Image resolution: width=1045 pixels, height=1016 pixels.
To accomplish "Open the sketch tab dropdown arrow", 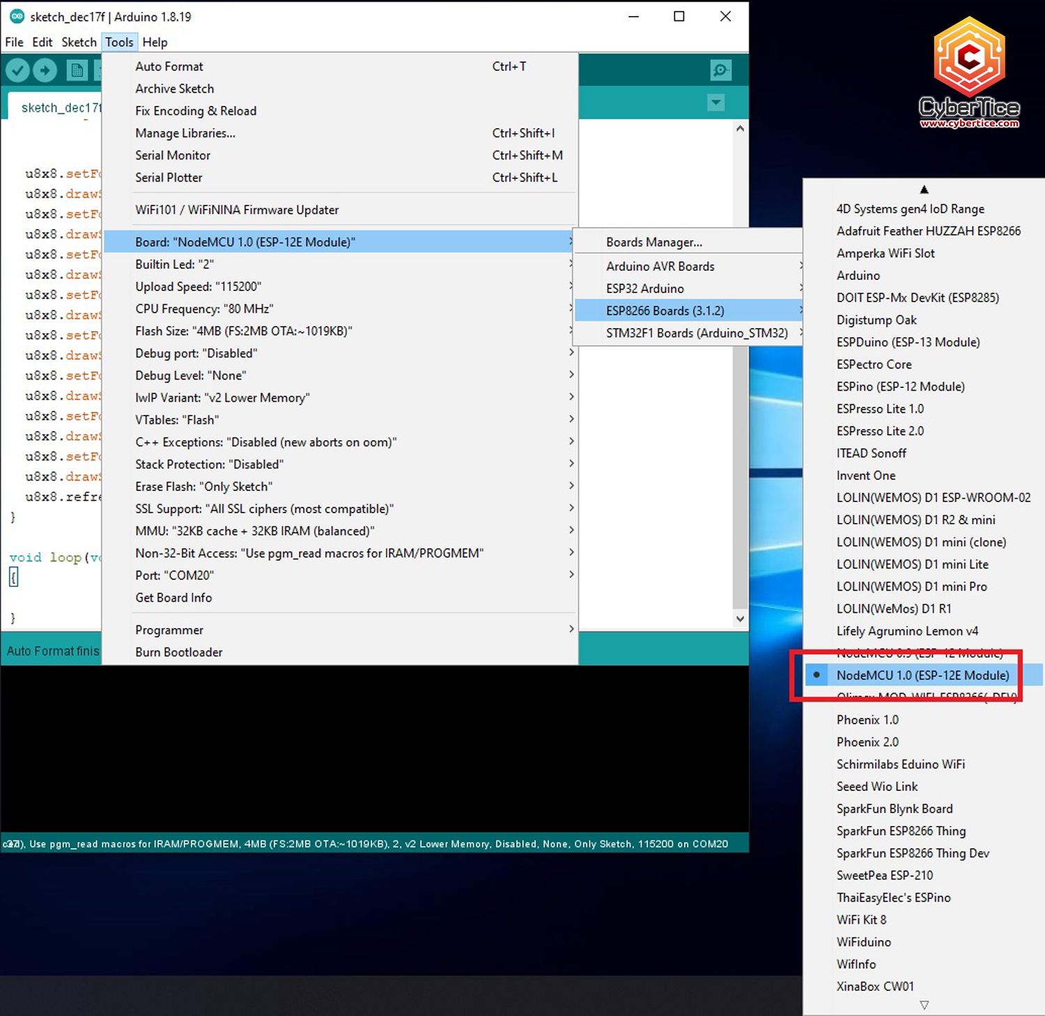I will 715,102.
